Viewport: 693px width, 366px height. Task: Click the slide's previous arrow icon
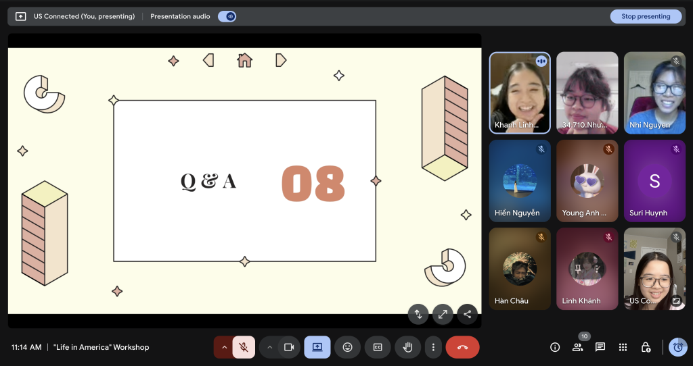208,60
